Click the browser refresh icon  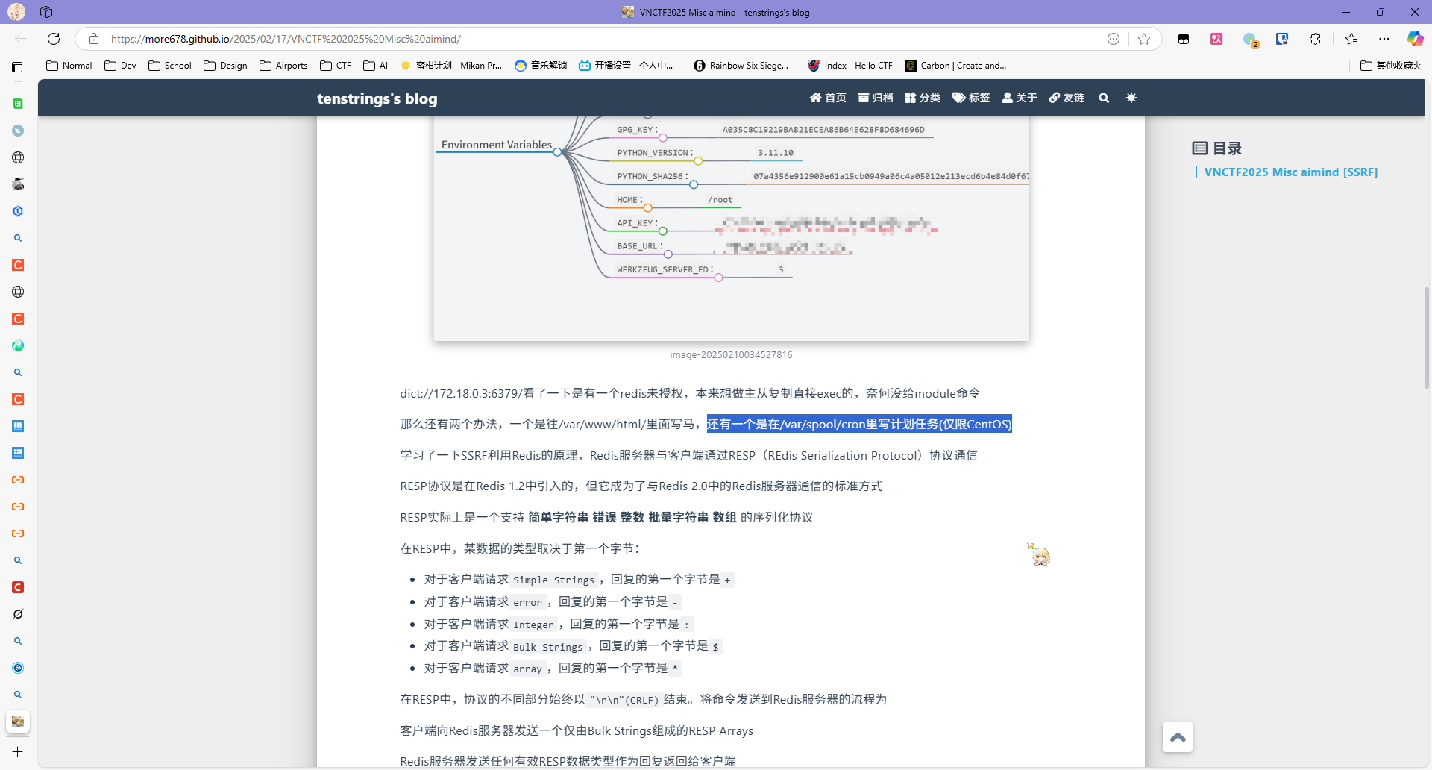tap(54, 39)
